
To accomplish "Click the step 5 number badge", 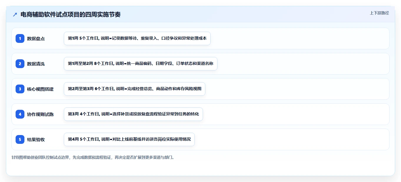I will [x=20, y=139].
